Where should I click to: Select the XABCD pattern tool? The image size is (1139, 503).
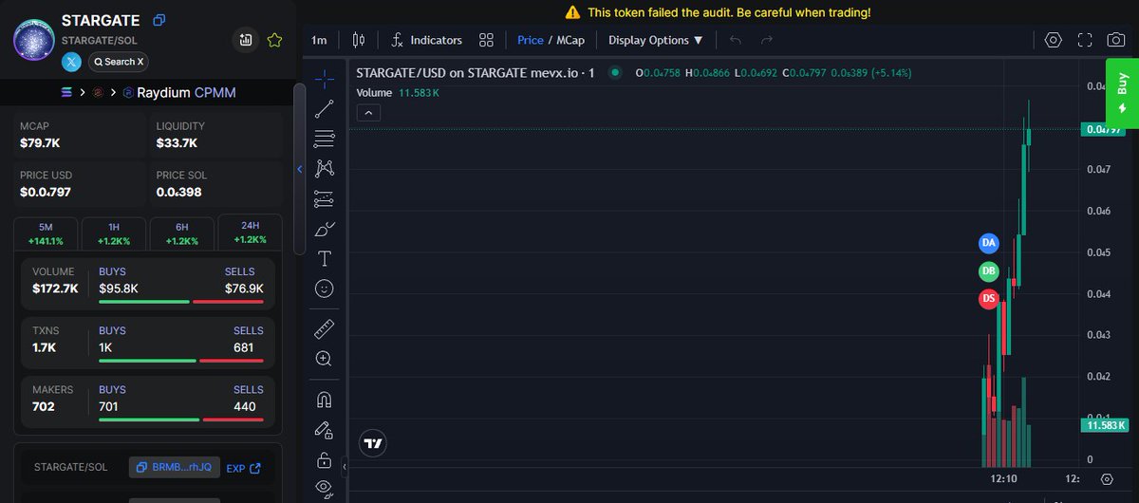click(x=324, y=169)
